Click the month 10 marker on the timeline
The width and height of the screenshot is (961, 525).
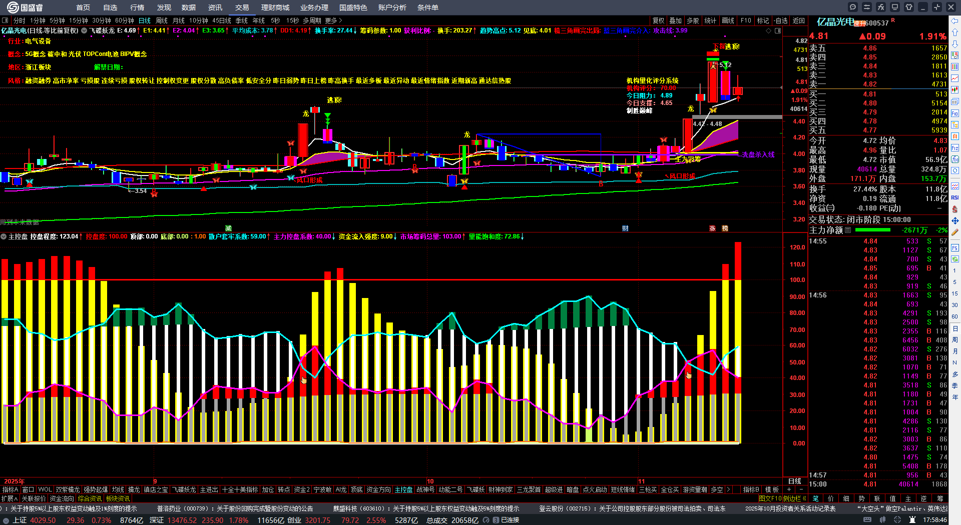430,481
